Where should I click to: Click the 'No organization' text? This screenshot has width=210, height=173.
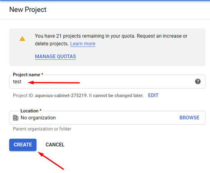tap(38, 118)
